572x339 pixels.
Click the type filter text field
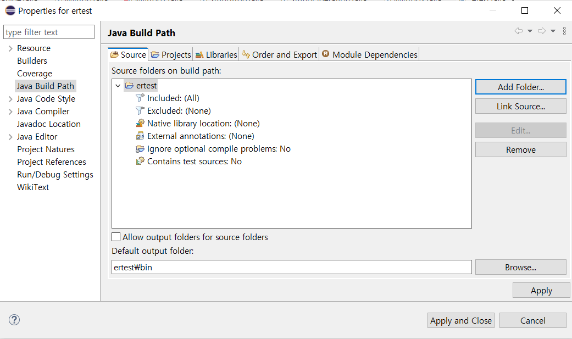click(x=49, y=32)
